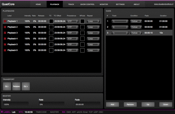Open the Follow condition dropdown for cue 1
Screen dimensions: 175x114
[136, 21]
